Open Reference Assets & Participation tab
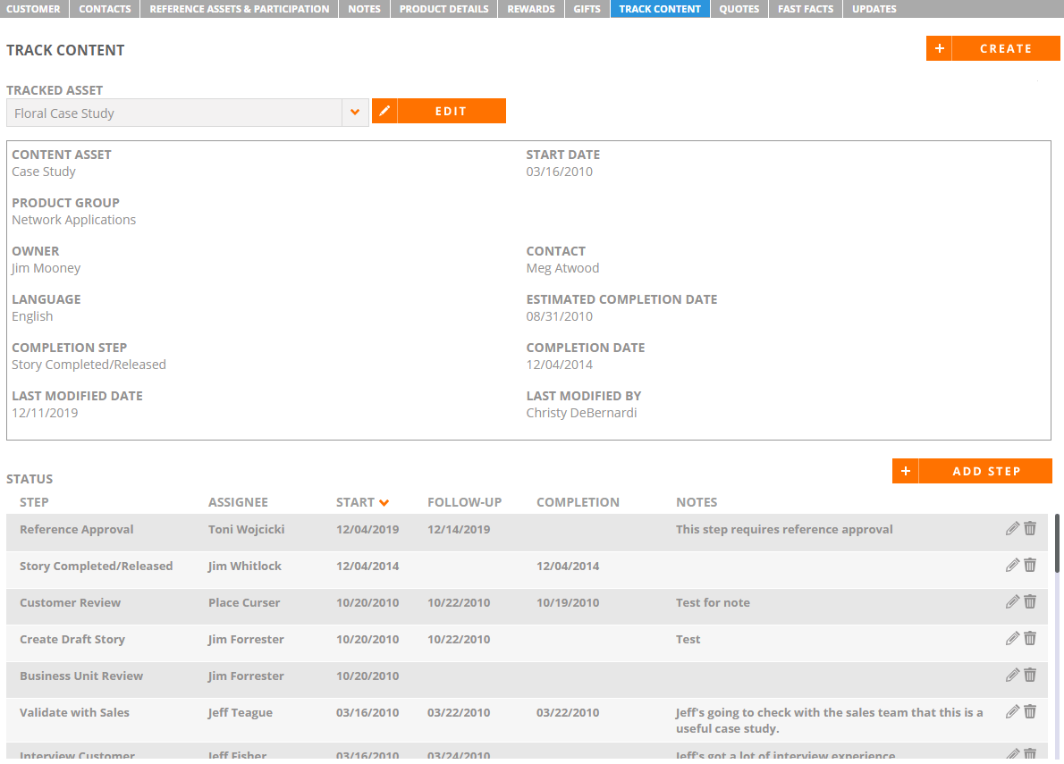 [x=240, y=9]
